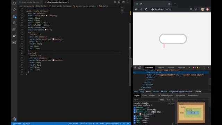Open the Docker view in activity bar
Screen dimensions: 222x125
pos(14,36)
